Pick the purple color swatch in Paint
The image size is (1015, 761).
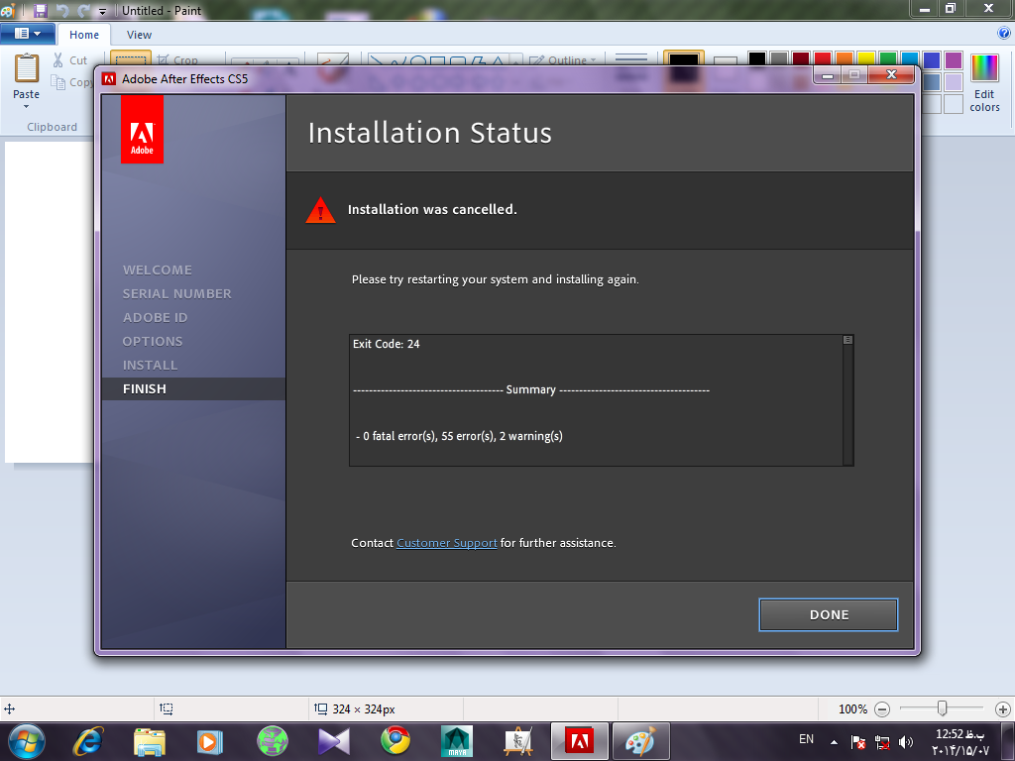954,59
